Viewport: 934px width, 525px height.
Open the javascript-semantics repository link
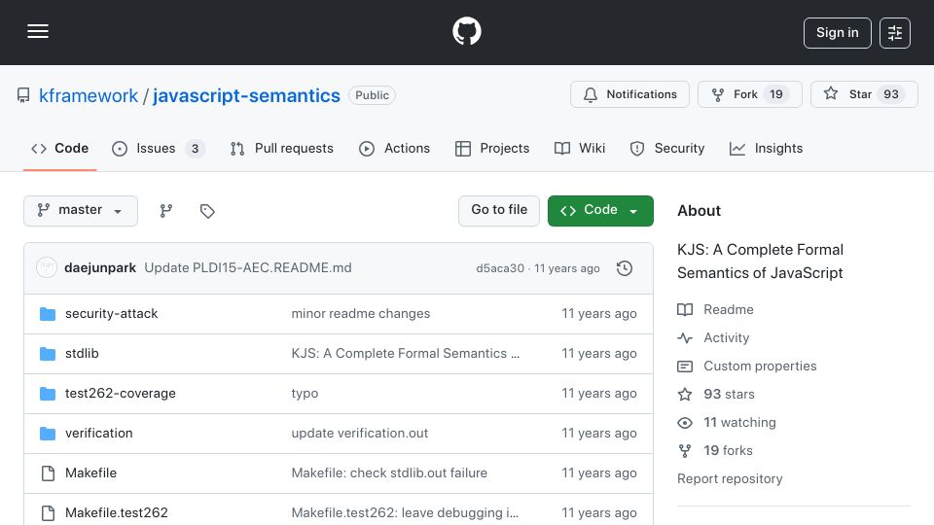246,95
